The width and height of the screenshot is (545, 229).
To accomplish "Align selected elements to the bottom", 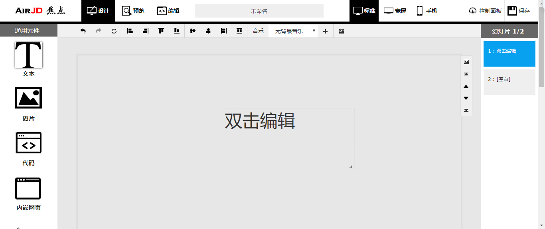I will click(177, 31).
